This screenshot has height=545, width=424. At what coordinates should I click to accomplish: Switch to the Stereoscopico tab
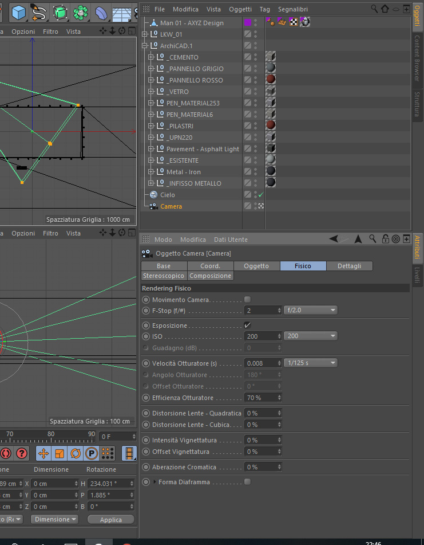coord(164,276)
